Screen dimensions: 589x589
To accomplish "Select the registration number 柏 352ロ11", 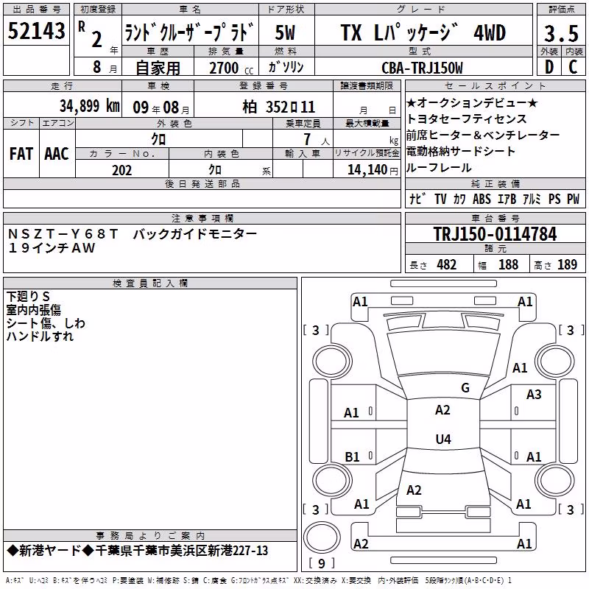I will (x=279, y=107).
